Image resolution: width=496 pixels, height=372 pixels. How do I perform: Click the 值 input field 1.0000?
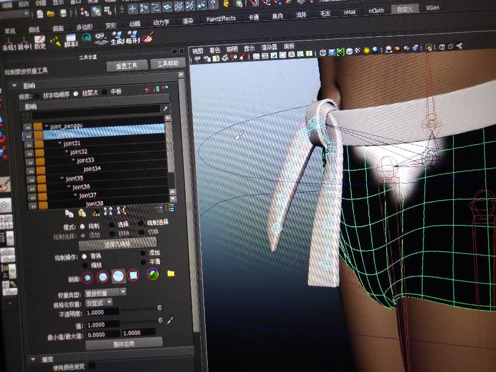[103, 325]
